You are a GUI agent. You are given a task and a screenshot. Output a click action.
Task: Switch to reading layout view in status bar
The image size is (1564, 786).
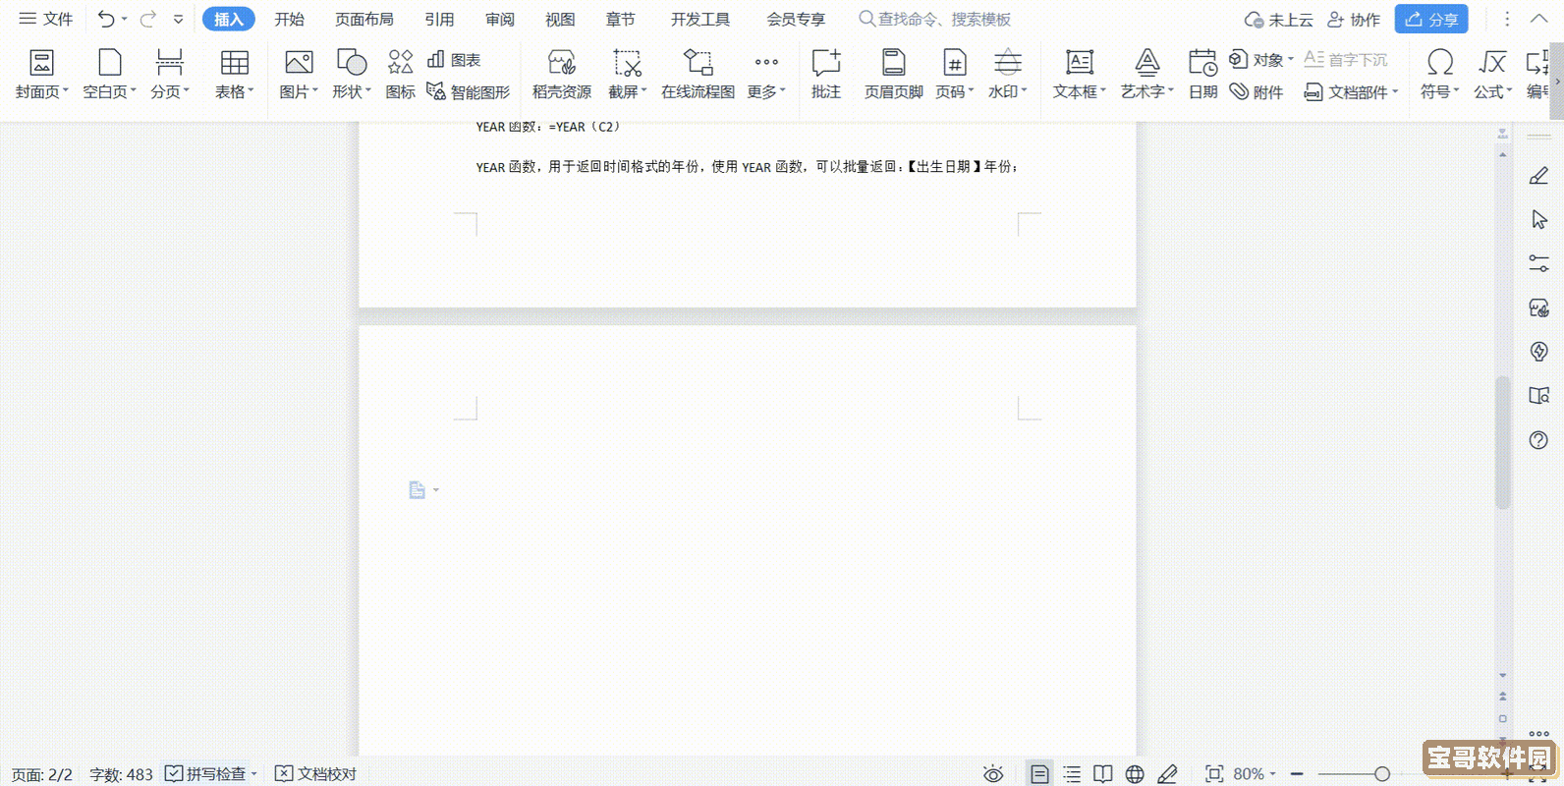(1103, 774)
